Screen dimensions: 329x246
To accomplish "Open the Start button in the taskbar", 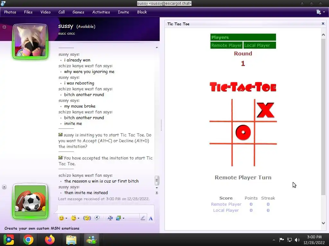I will 8,240.
